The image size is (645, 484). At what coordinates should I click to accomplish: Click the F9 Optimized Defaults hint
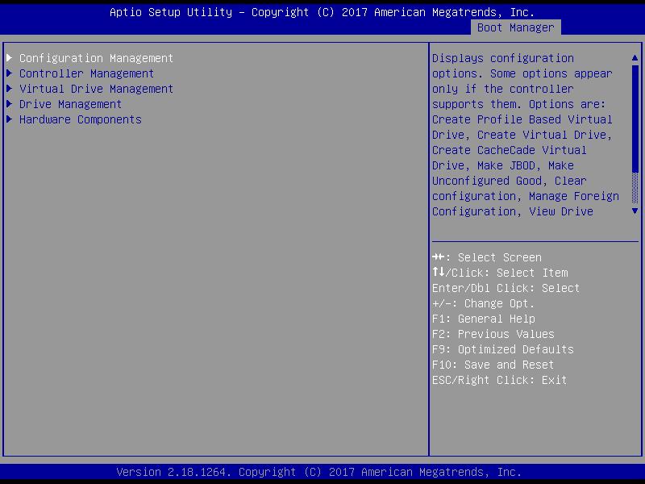pos(503,349)
